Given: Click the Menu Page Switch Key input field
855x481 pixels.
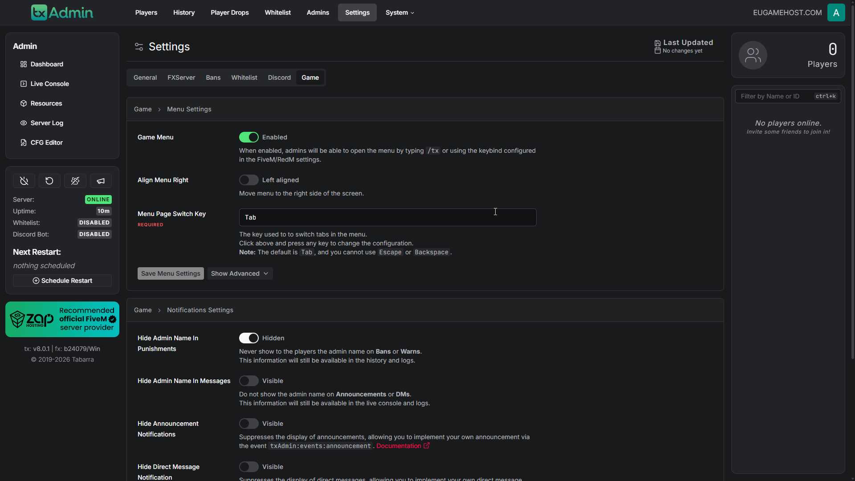Looking at the screenshot, I should pos(387,217).
